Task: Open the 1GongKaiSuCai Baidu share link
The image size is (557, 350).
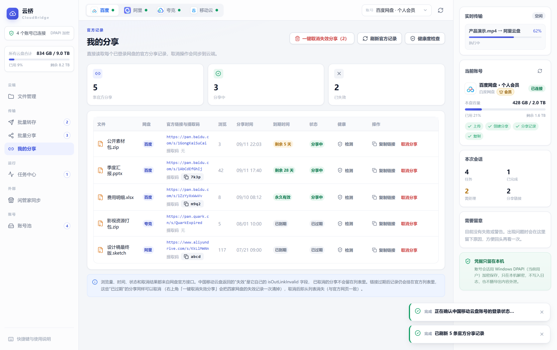Action: click(188, 140)
